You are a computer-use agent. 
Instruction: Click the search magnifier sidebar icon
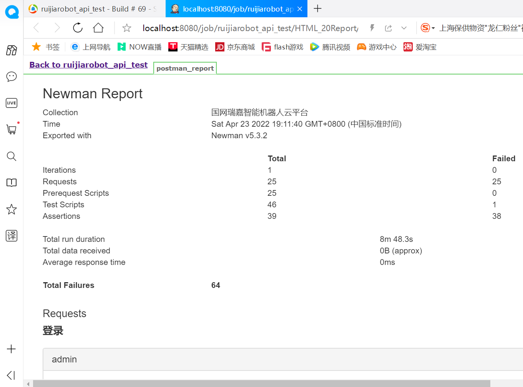click(x=12, y=156)
